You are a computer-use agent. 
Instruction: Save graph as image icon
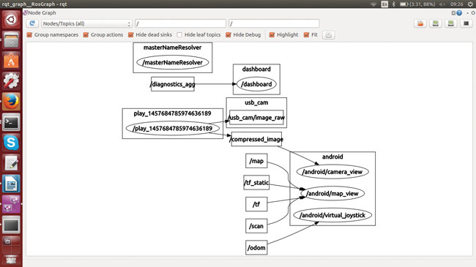tap(466, 23)
